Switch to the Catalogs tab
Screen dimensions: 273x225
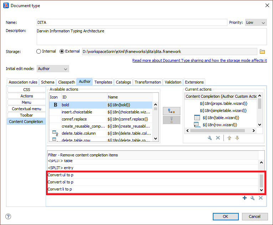(x=123, y=82)
